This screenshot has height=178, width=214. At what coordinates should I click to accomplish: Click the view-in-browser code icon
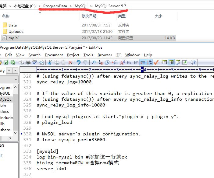pos(41,62)
